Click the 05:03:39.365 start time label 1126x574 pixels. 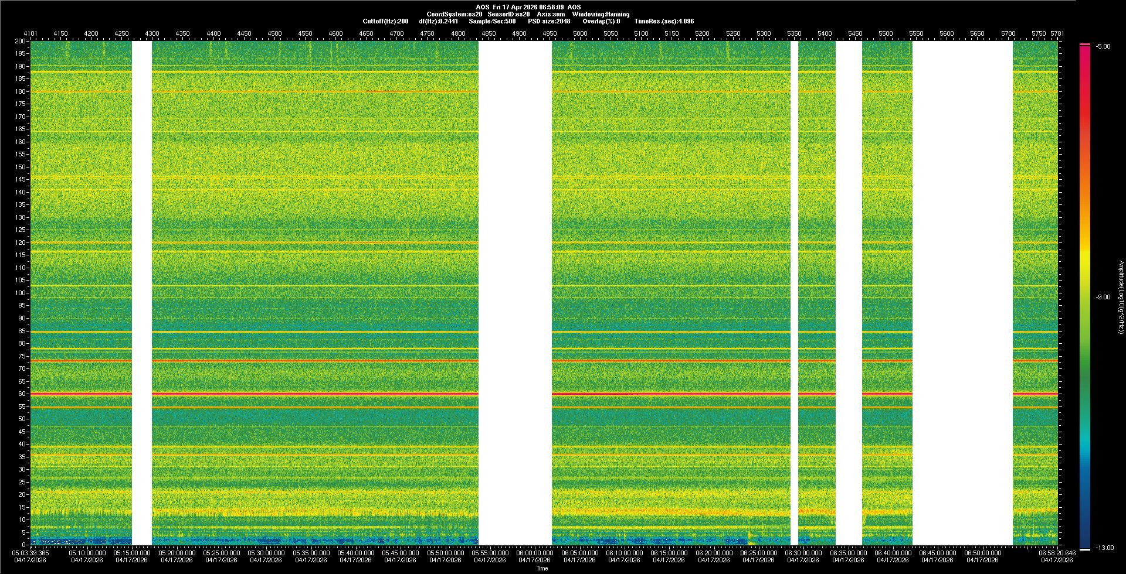30,552
